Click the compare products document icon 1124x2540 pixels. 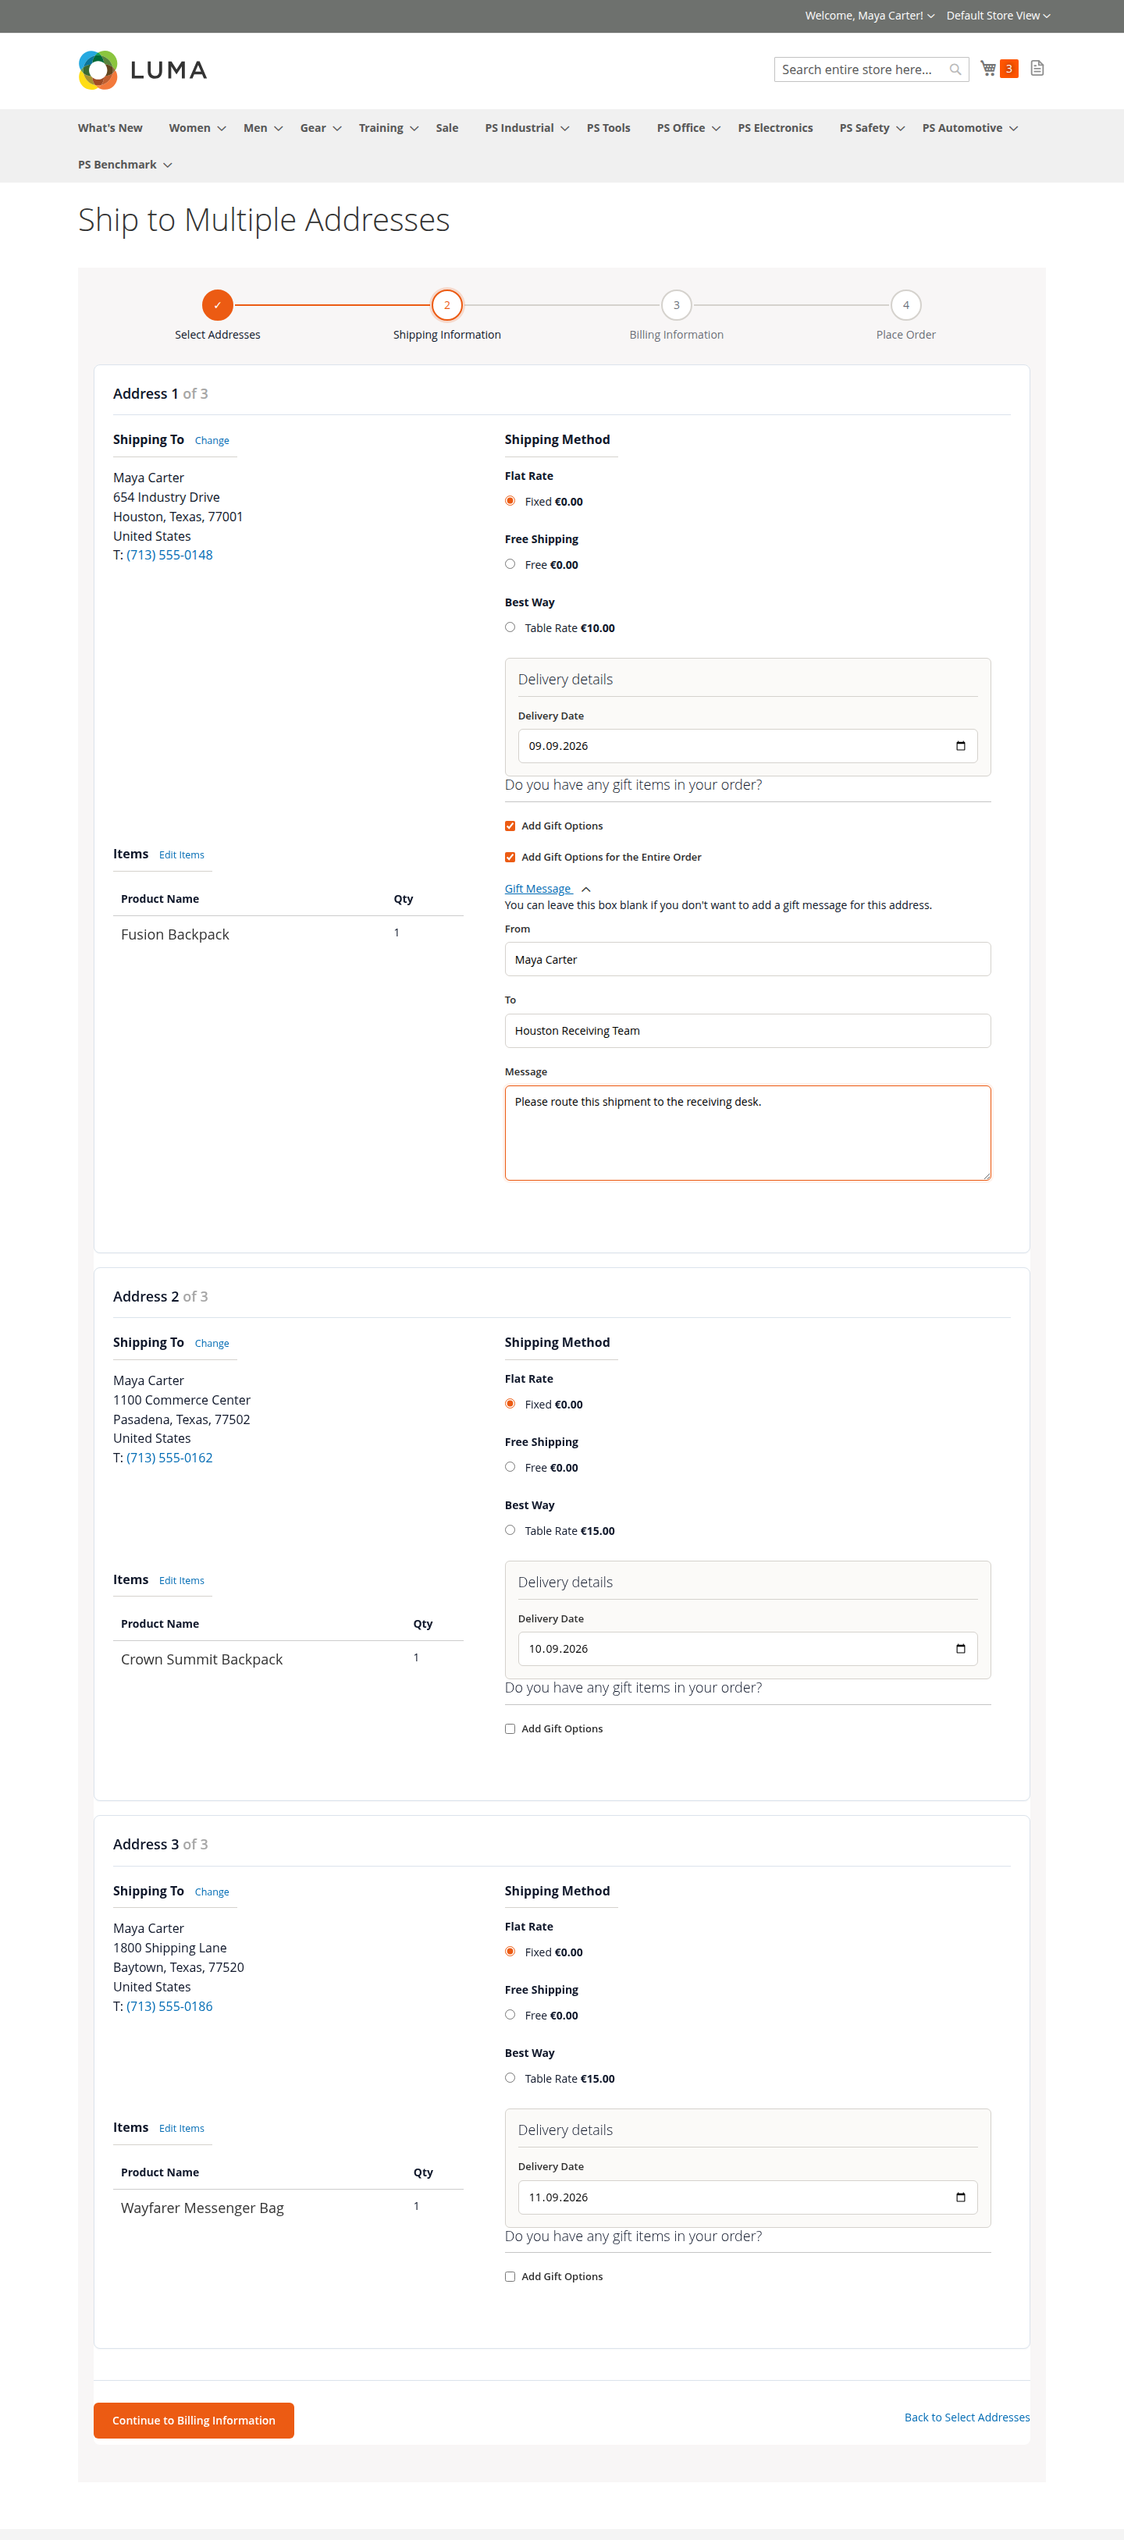(x=1037, y=68)
